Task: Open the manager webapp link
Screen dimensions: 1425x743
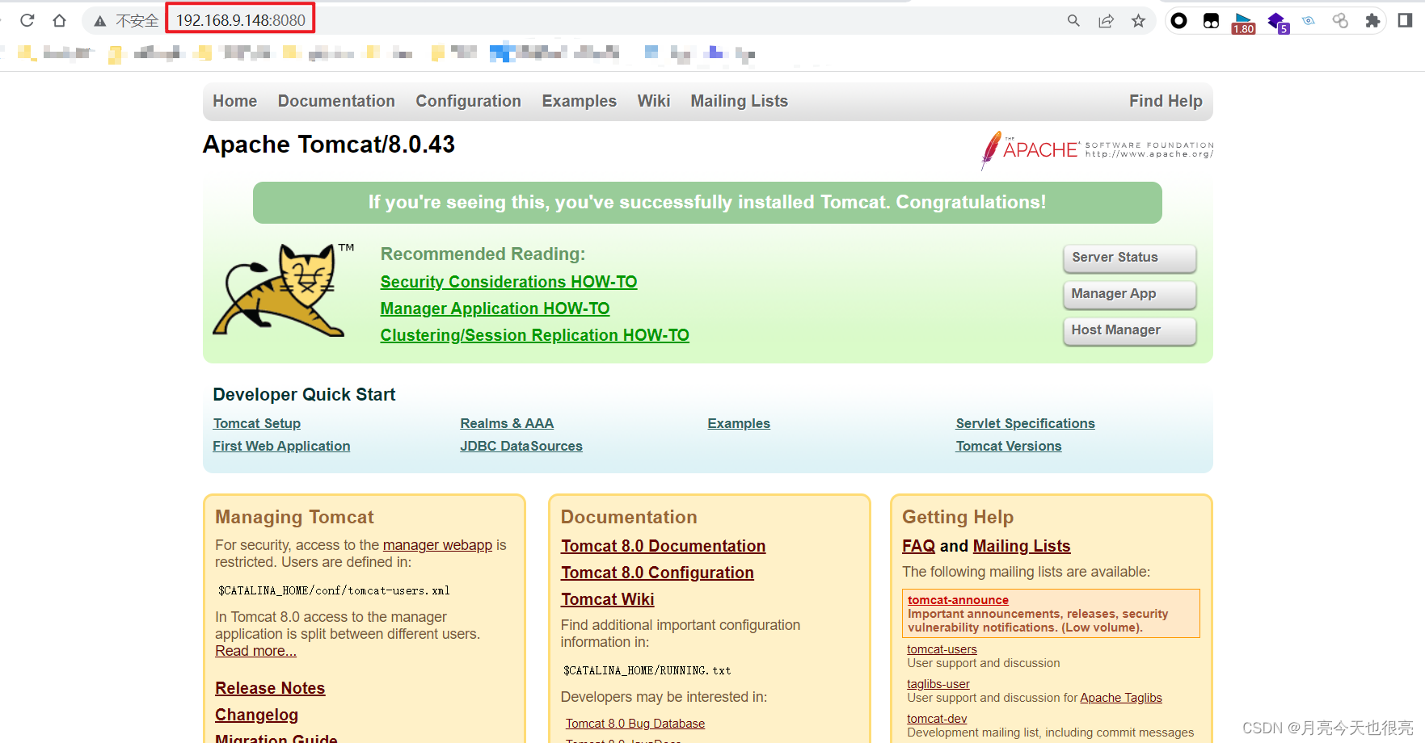Action: (x=437, y=545)
